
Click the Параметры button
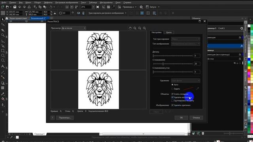pyautogui.click(x=65, y=118)
